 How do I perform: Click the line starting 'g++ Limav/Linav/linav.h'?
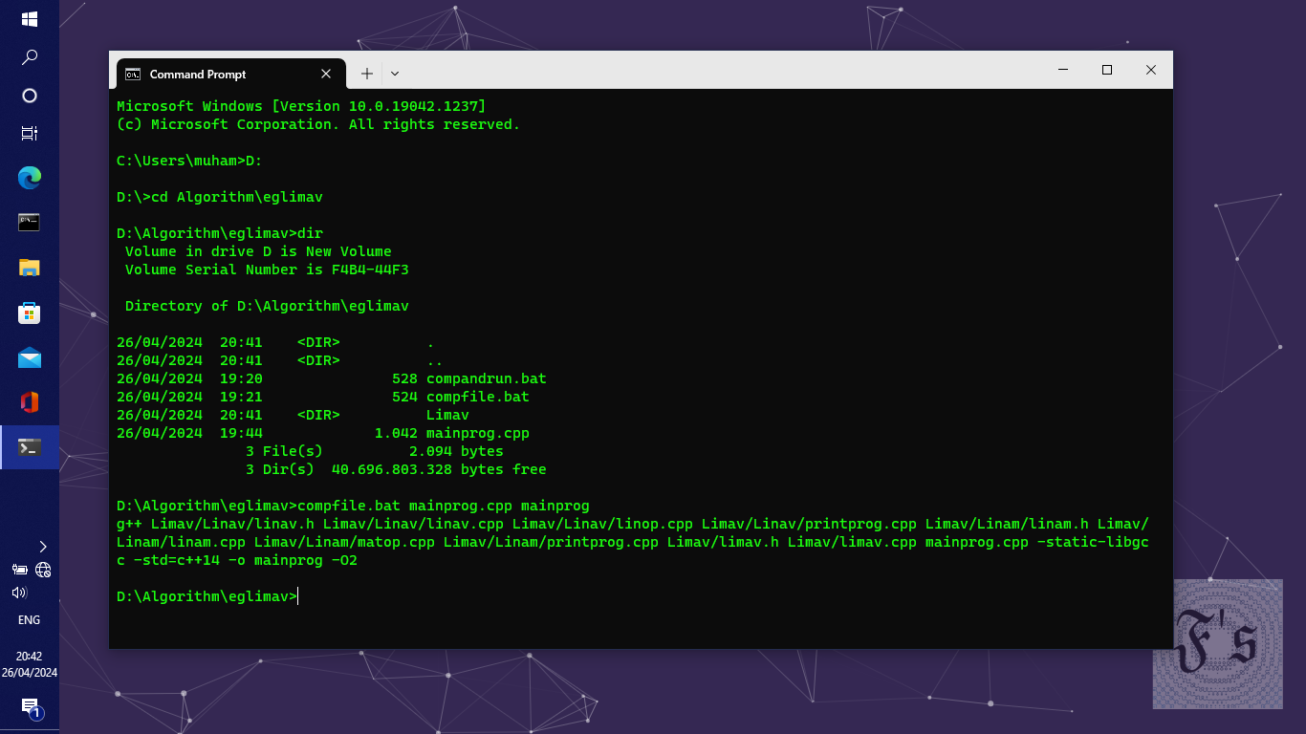coord(633,524)
